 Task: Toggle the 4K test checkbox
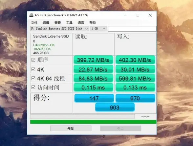[x=33, y=69]
